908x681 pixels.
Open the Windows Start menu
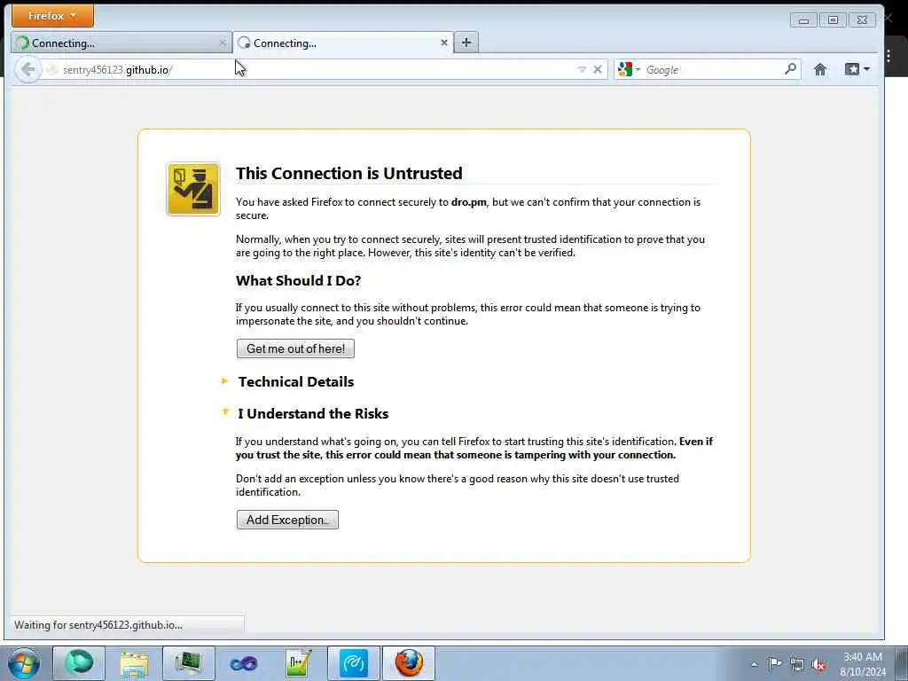24,663
